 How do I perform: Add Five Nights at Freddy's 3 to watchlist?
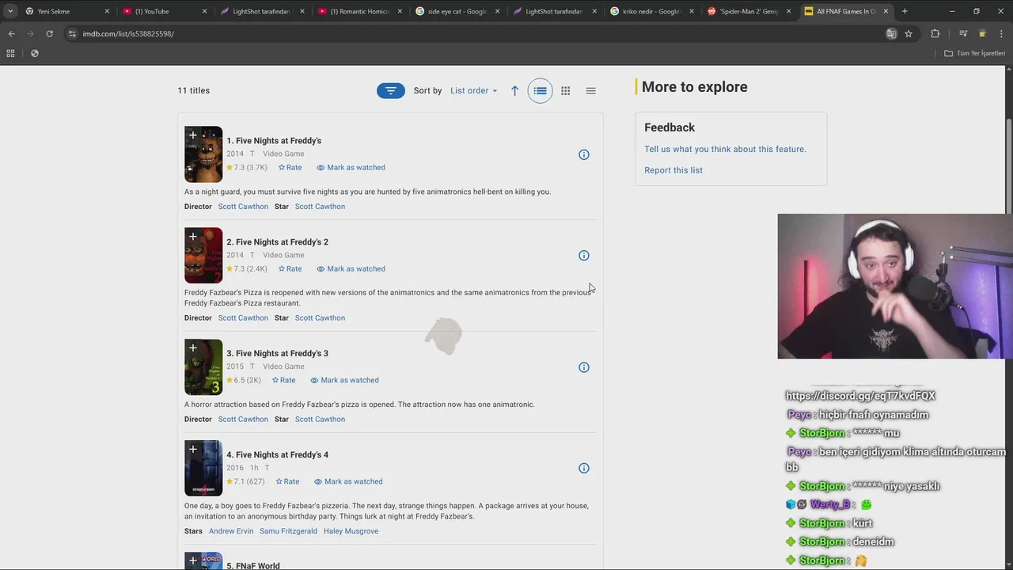[192, 348]
